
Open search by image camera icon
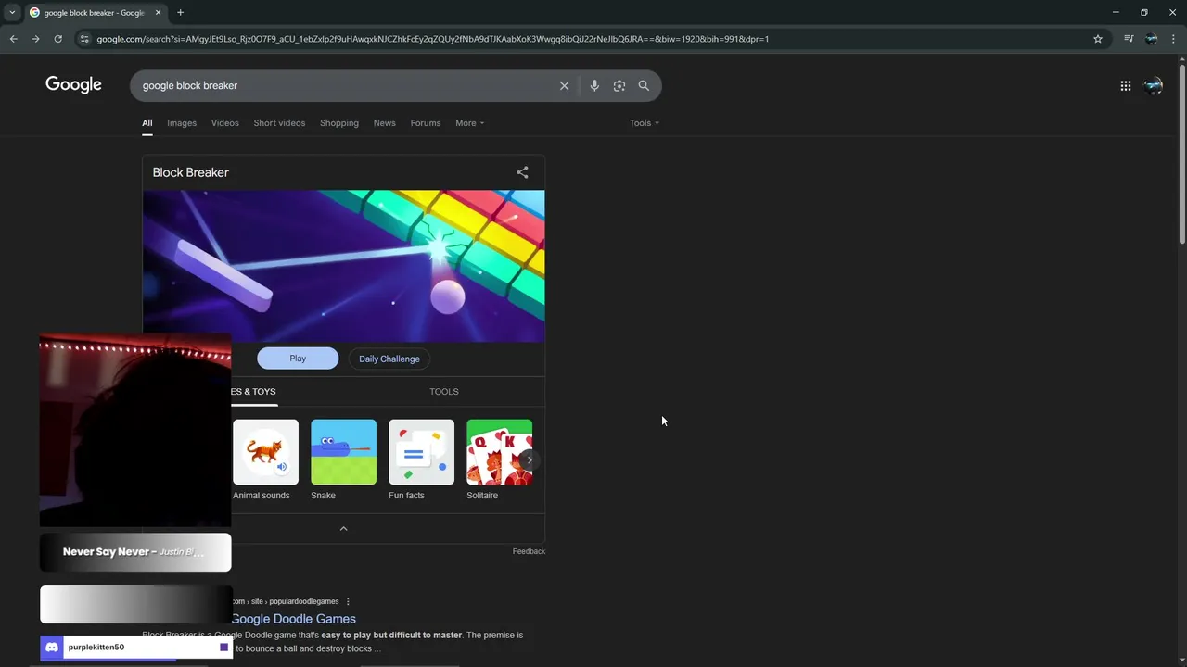[619, 85]
